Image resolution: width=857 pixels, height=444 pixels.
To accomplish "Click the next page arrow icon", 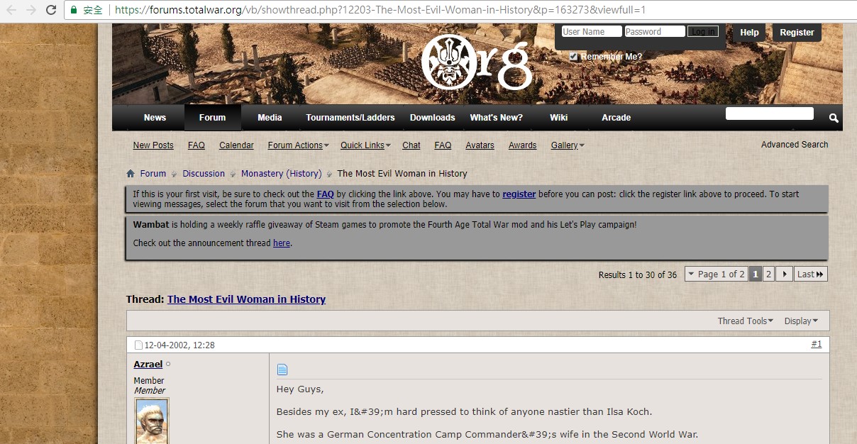I will (784, 274).
